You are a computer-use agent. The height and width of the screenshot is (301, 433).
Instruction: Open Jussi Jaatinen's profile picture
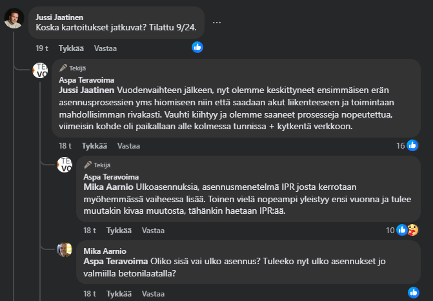coord(14,19)
